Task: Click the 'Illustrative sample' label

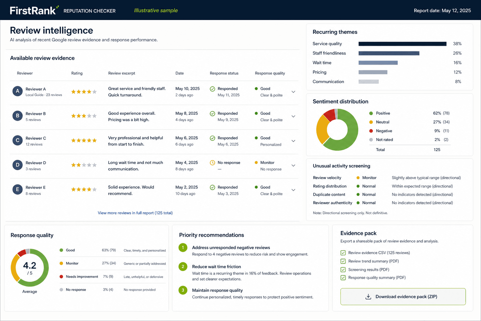Action: tap(156, 10)
